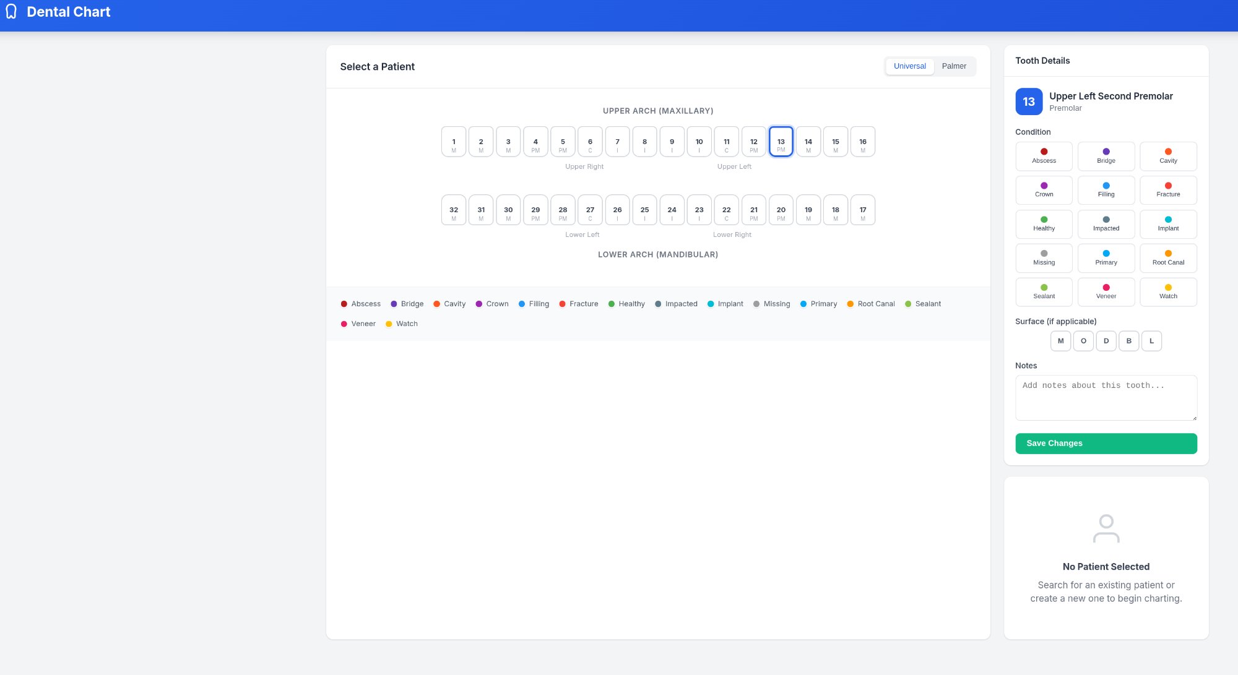Mark tooth as Fracture

[x=1168, y=190]
